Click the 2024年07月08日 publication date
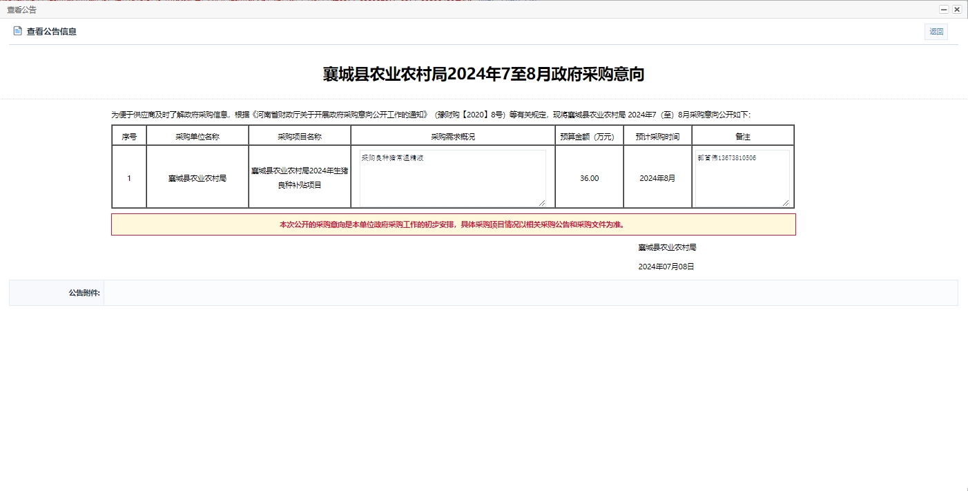This screenshot has width=968, height=491. 666,267
